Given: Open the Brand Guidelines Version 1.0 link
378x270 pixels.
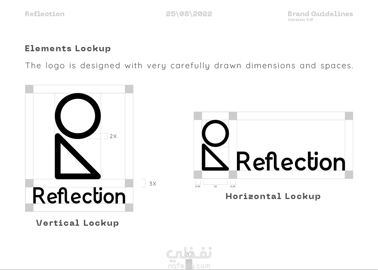Looking at the screenshot, I should pos(320,16).
